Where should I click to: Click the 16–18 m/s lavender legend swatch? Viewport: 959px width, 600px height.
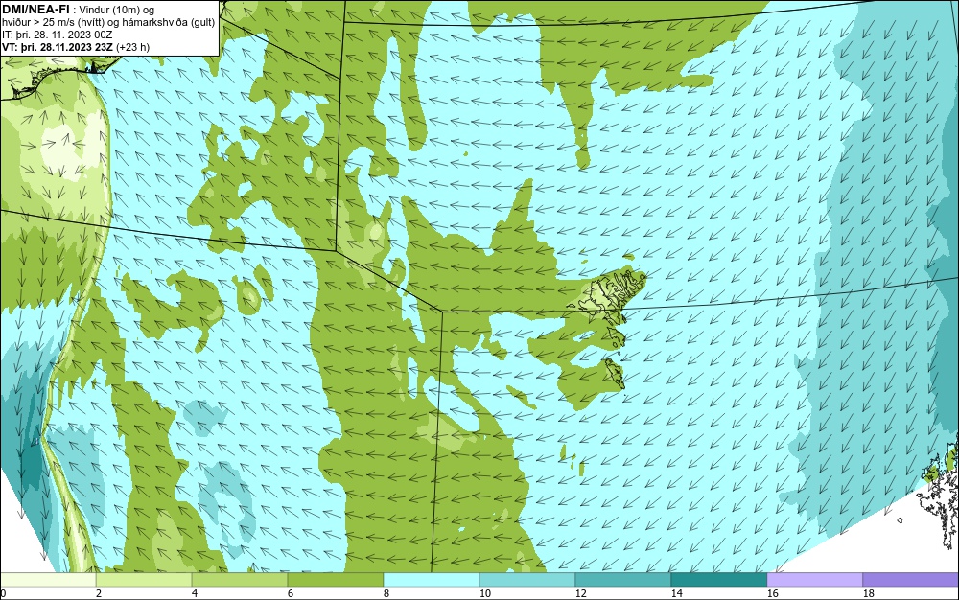[x=814, y=580]
